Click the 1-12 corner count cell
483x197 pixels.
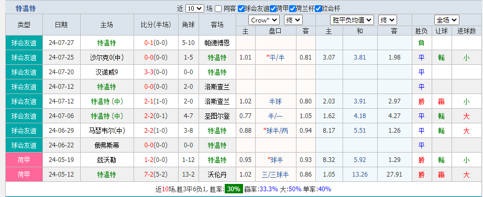point(189,160)
